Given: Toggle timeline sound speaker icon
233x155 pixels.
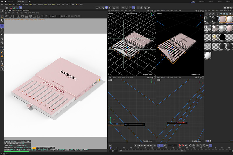Looking at the screenshot, I should point(165,145).
